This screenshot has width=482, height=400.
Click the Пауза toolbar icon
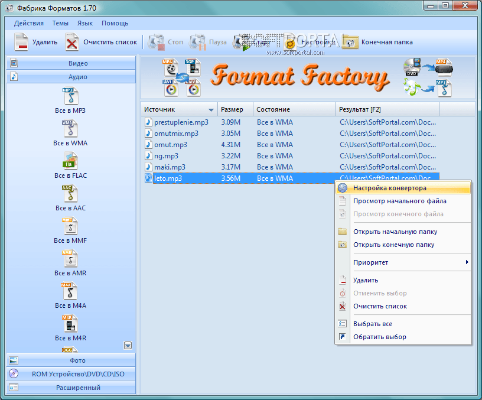click(x=198, y=42)
